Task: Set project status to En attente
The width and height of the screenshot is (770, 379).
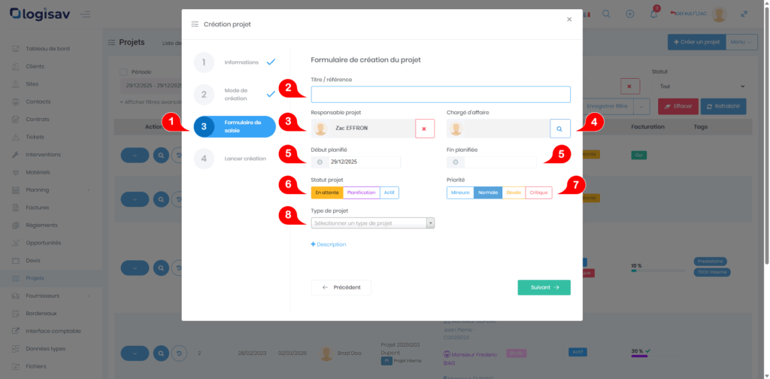Action: tap(327, 193)
